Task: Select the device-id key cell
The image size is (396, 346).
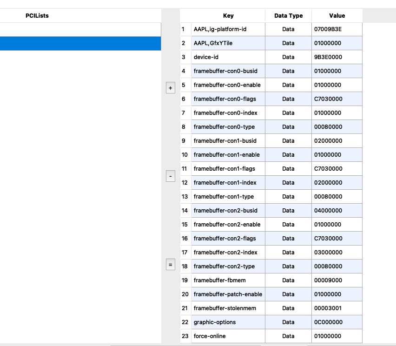Action: [228, 57]
